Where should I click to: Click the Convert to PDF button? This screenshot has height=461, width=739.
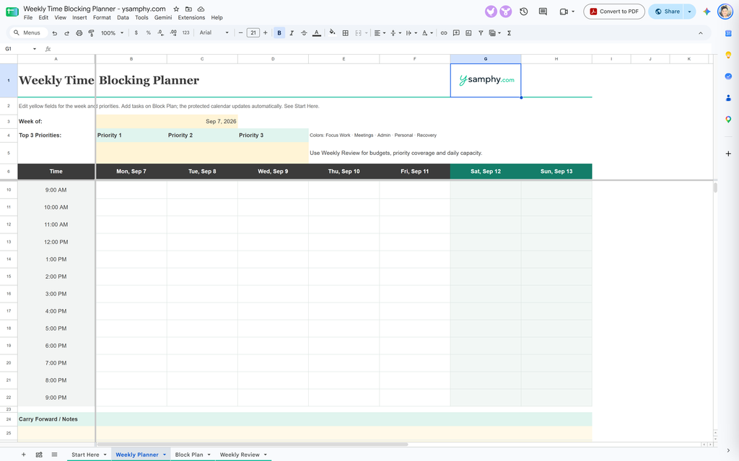[x=614, y=12]
